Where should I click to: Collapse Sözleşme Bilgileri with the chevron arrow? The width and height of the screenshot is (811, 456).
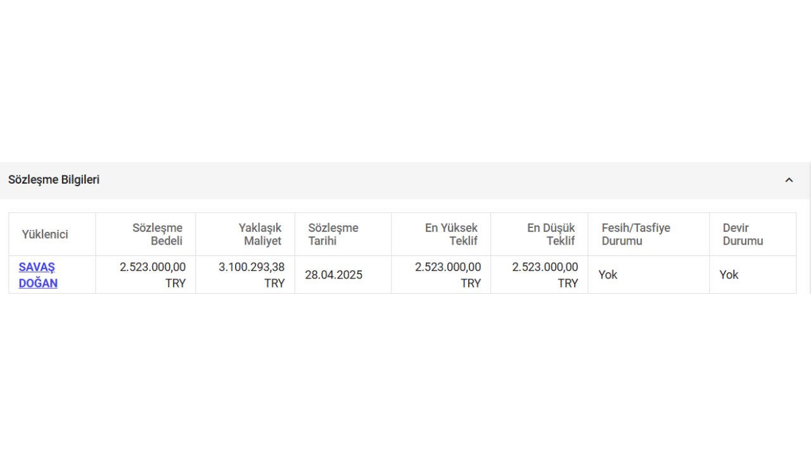[789, 180]
